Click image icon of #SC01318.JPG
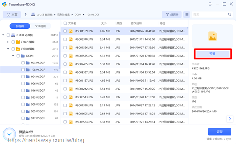Screen dimensions: 236x144 (x=71, y=106)
